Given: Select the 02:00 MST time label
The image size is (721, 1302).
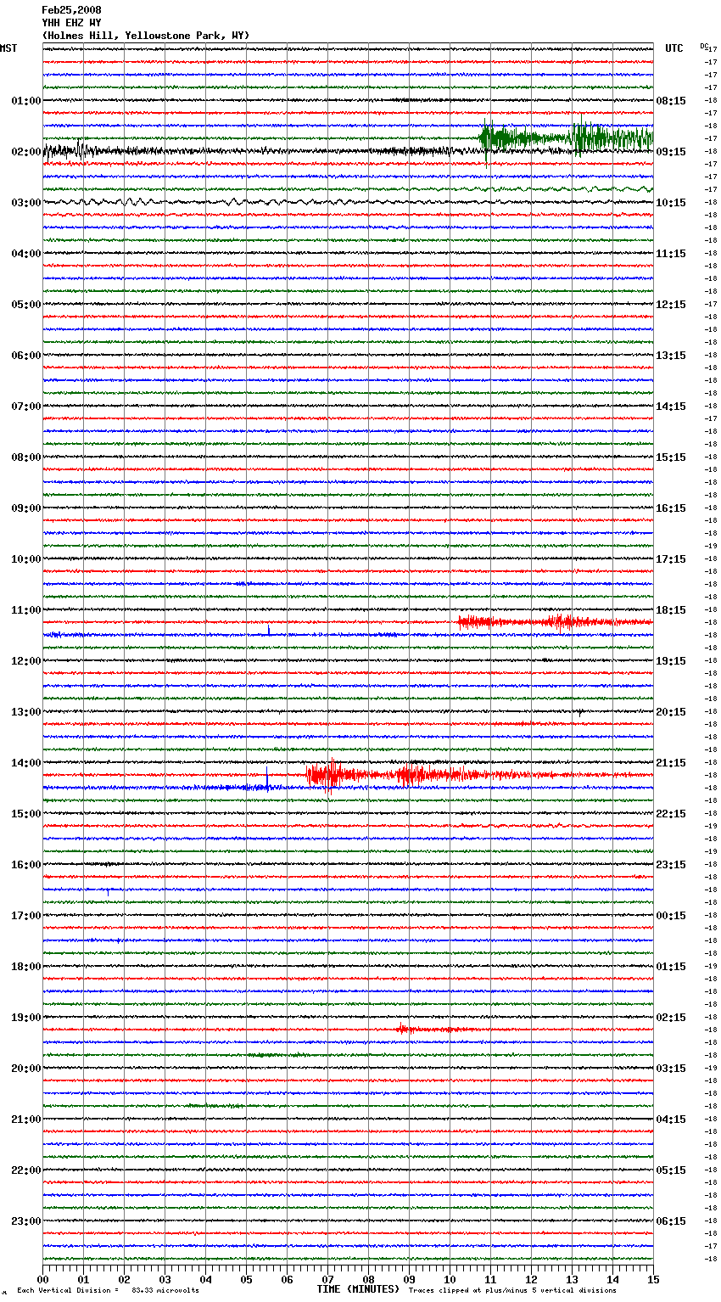Looking at the screenshot, I should point(26,152).
